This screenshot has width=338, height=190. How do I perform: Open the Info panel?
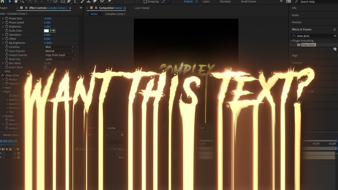294,8
